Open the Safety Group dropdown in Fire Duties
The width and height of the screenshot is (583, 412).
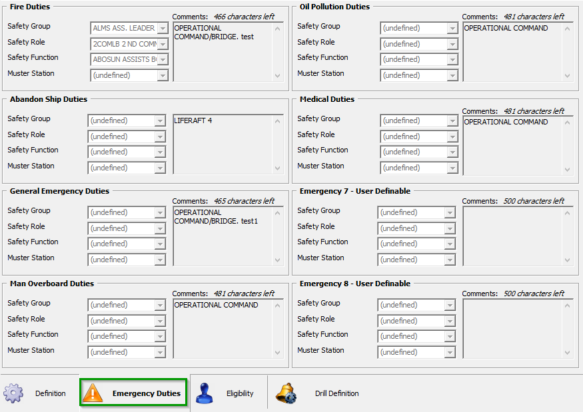pos(163,28)
